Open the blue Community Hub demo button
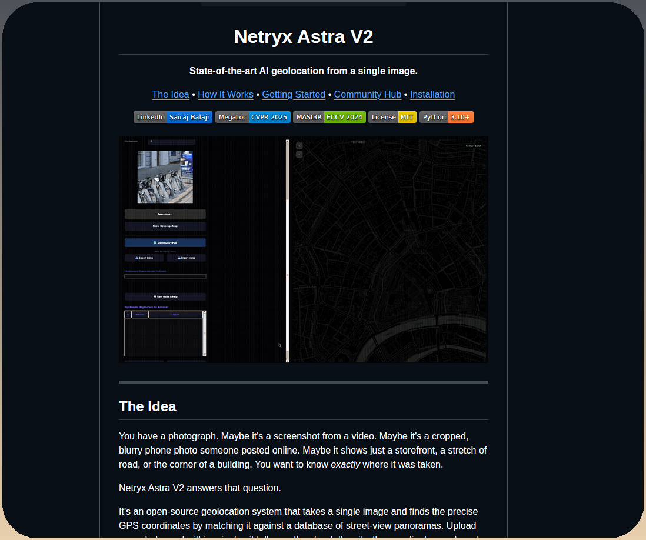 (x=165, y=242)
